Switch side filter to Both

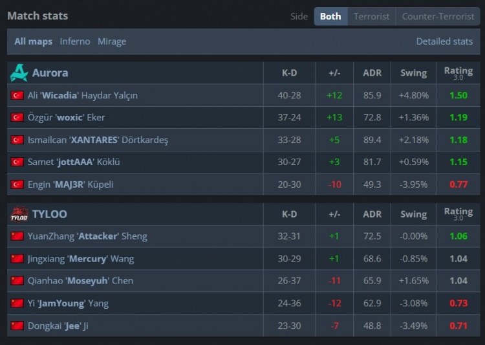click(x=330, y=16)
